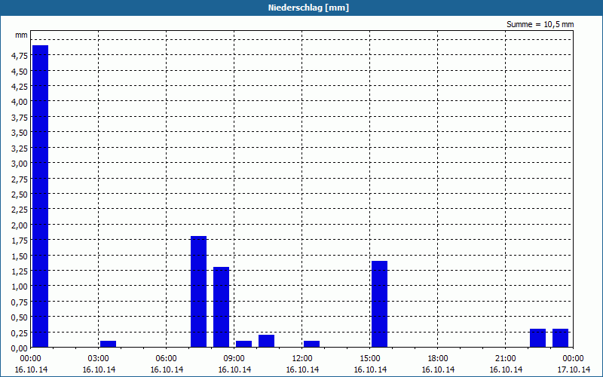This screenshot has height=377, width=603.
Task: Click the "00:00" time label above 16.10.14
Action: tap(30, 359)
